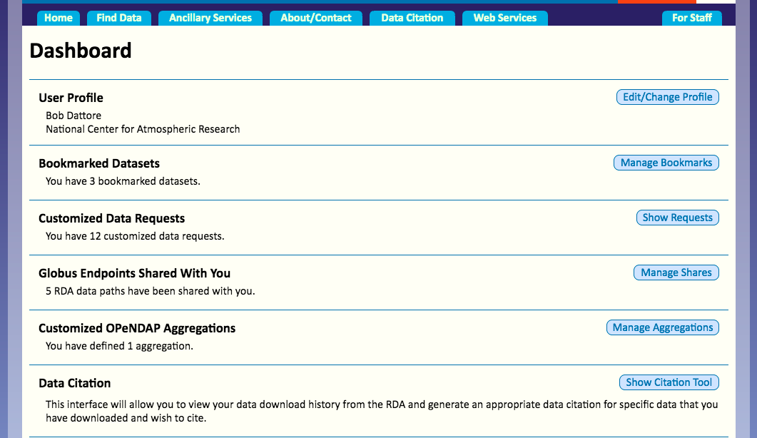757x438 pixels.
Task: Go to the Find Data tab
Action: tap(119, 18)
